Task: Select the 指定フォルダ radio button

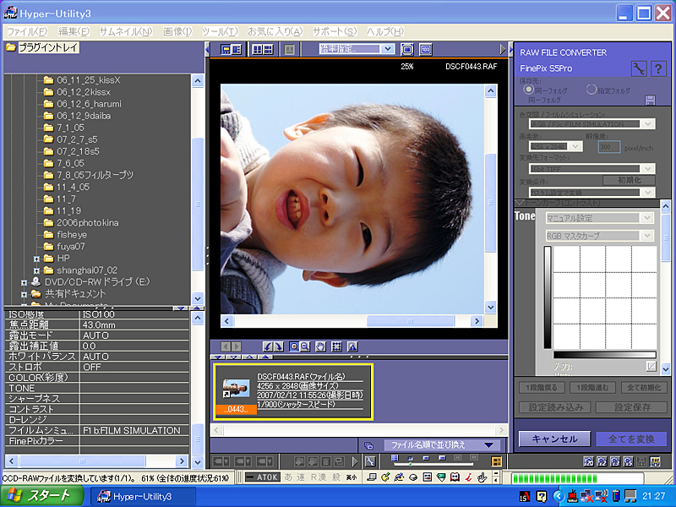Action: (591, 90)
